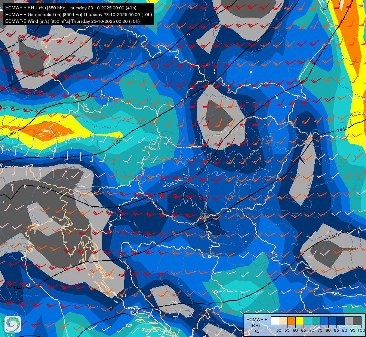The image size is (366, 337).
Task: Select the cyan 65-70 legend swatch
Action: pyautogui.click(x=308, y=321)
